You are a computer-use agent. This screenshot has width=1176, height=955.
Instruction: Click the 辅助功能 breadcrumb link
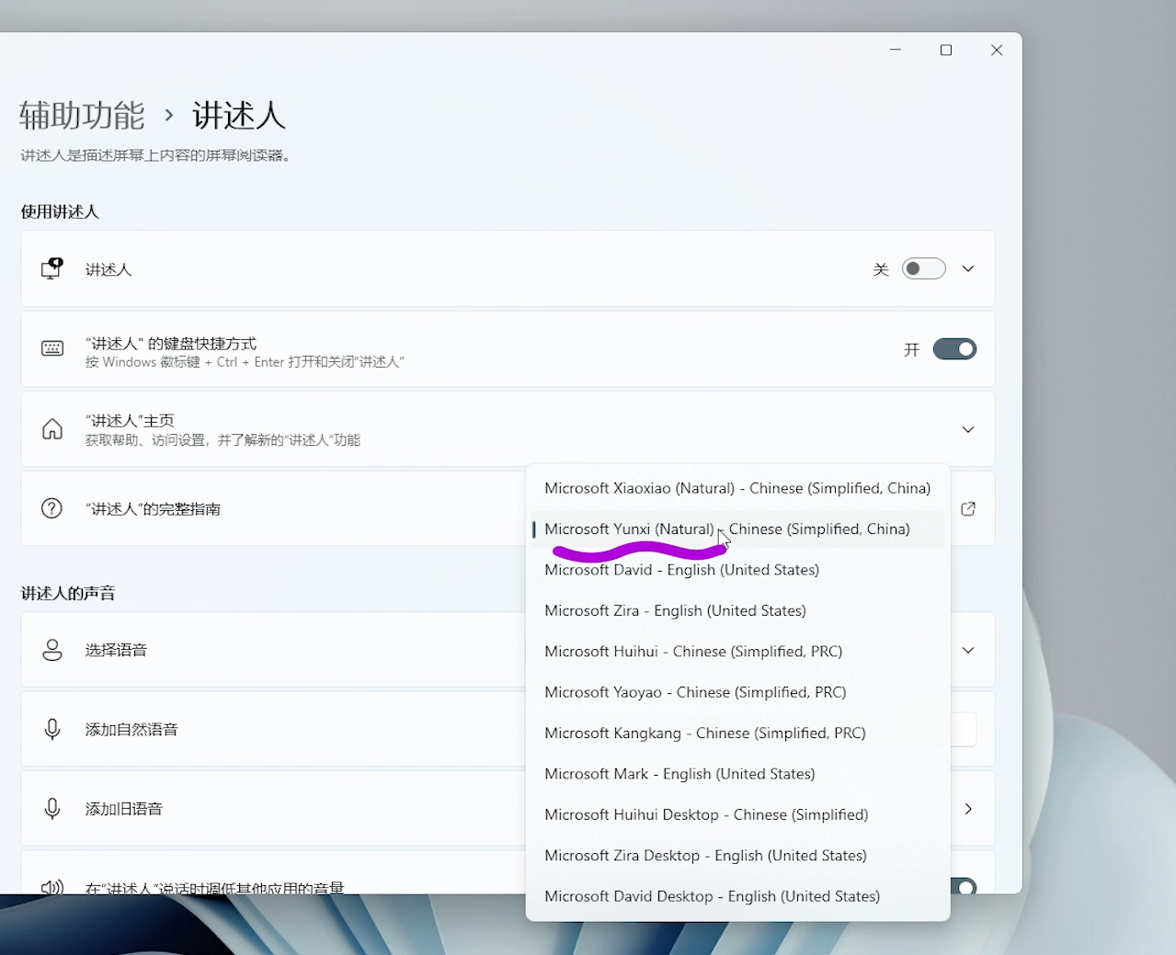click(x=80, y=116)
